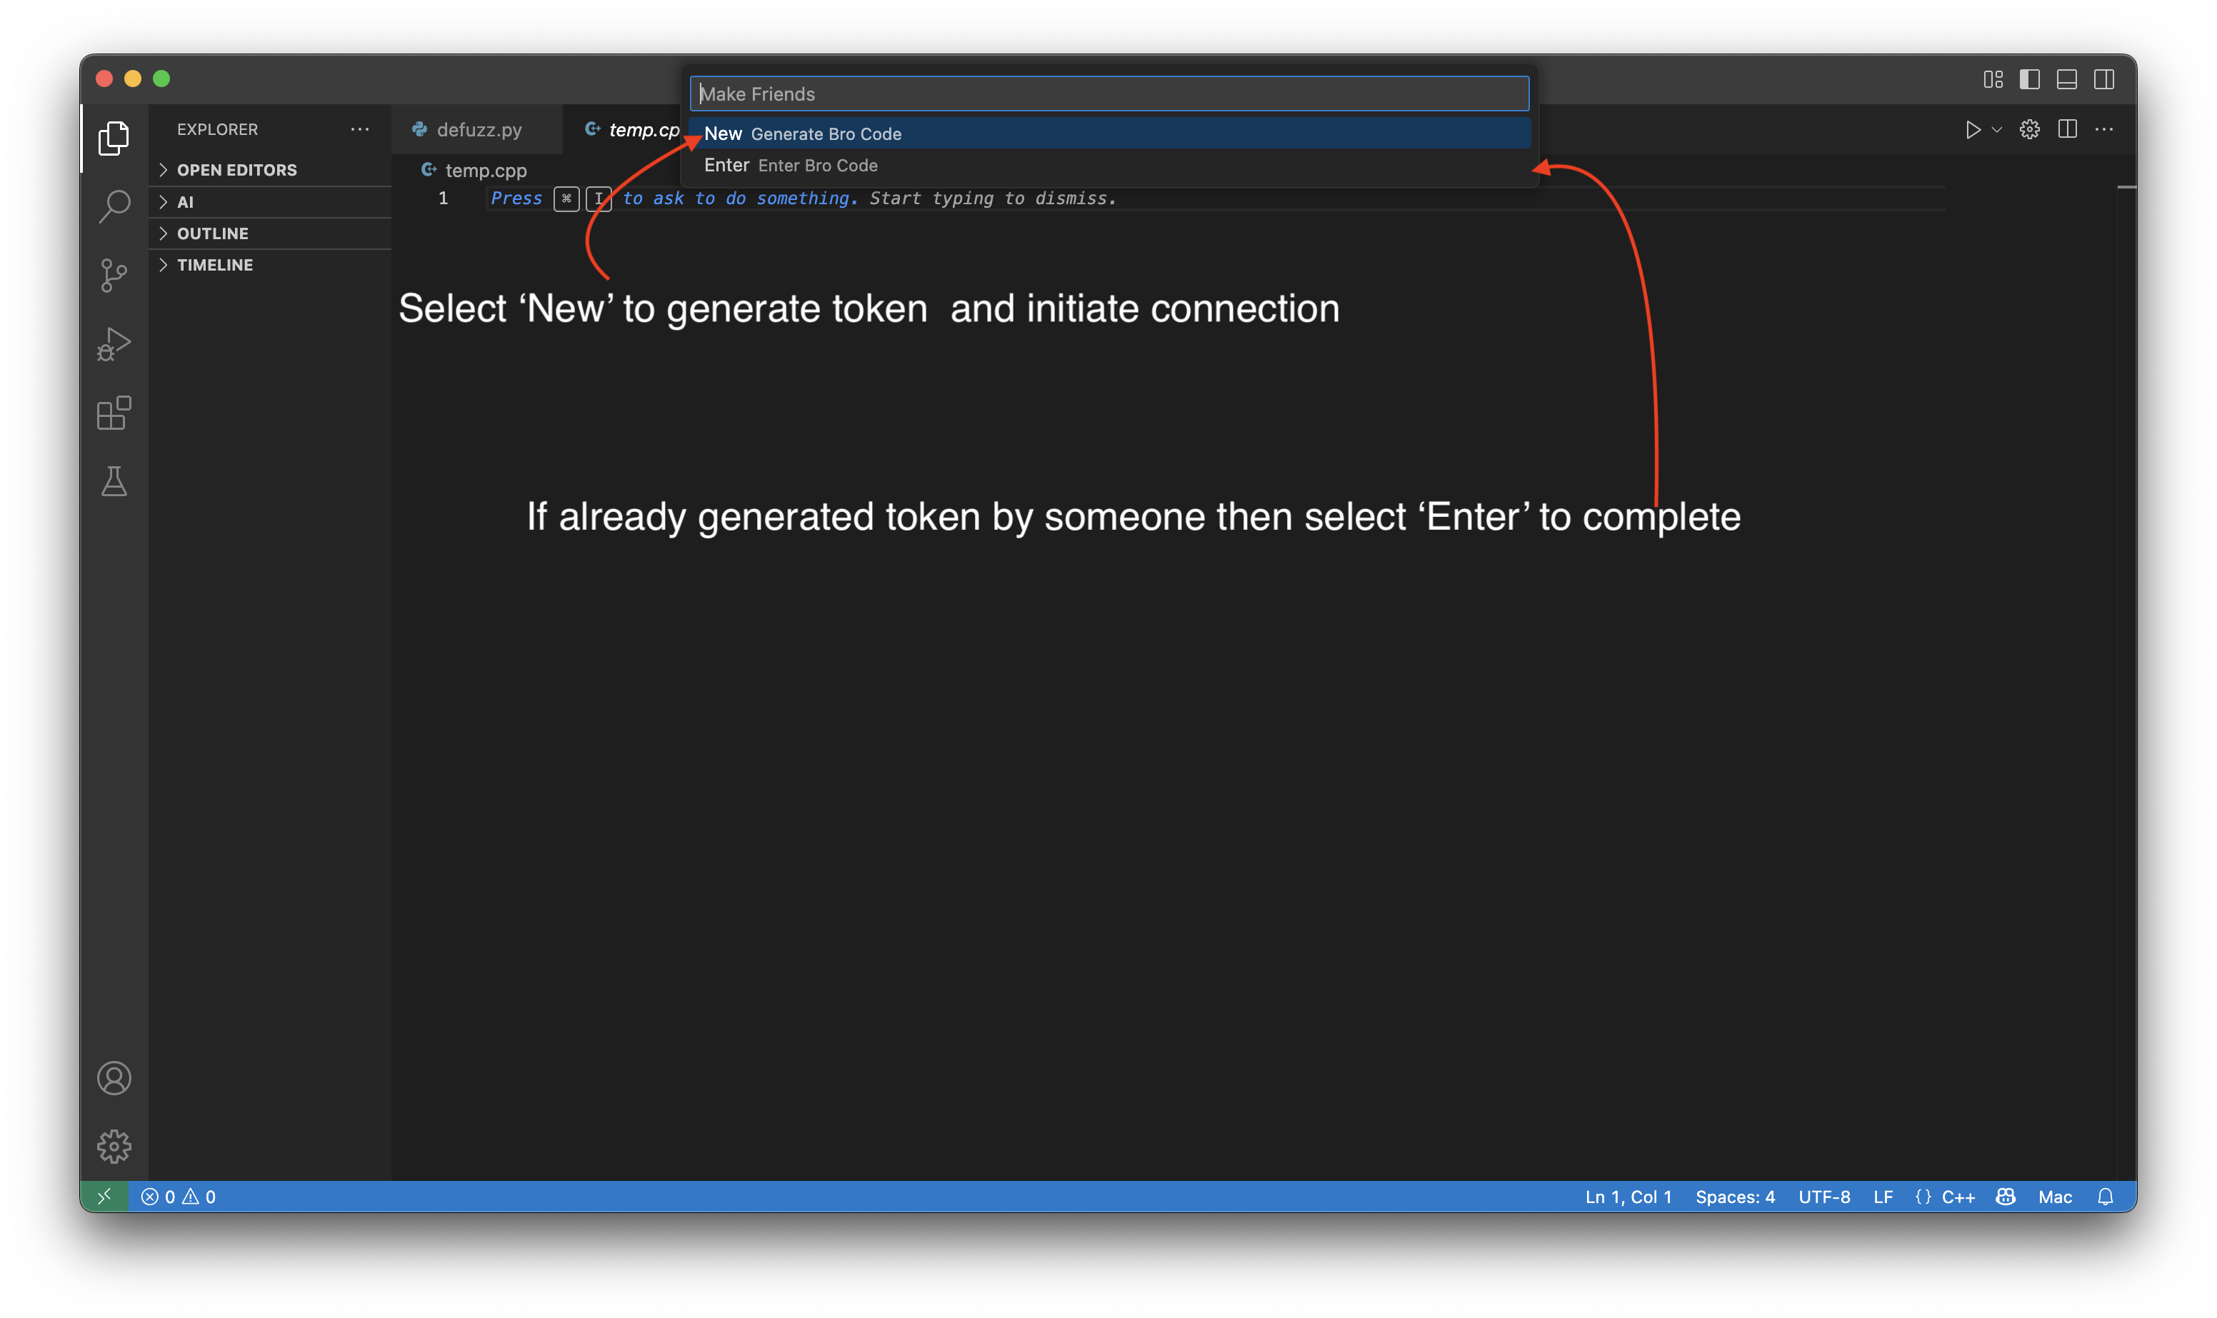Expand the TIMELINE section
2217x1318 pixels.
pos(214,265)
